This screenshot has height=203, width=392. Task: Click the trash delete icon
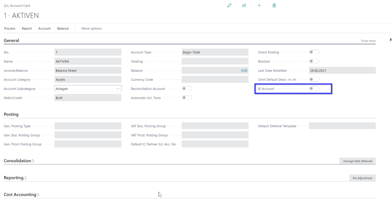click(274, 5)
